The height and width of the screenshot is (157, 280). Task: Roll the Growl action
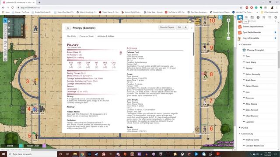129,74
